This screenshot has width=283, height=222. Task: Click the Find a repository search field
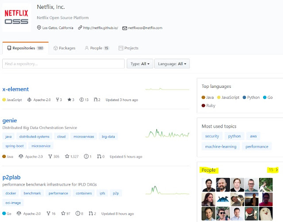point(63,64)
